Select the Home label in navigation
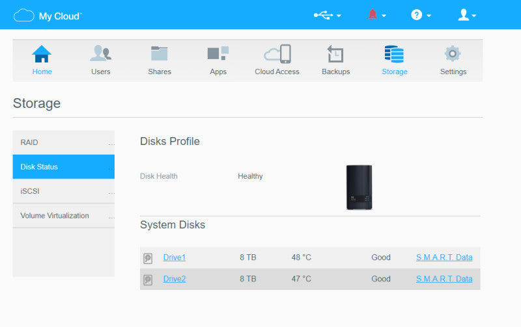 42,72
